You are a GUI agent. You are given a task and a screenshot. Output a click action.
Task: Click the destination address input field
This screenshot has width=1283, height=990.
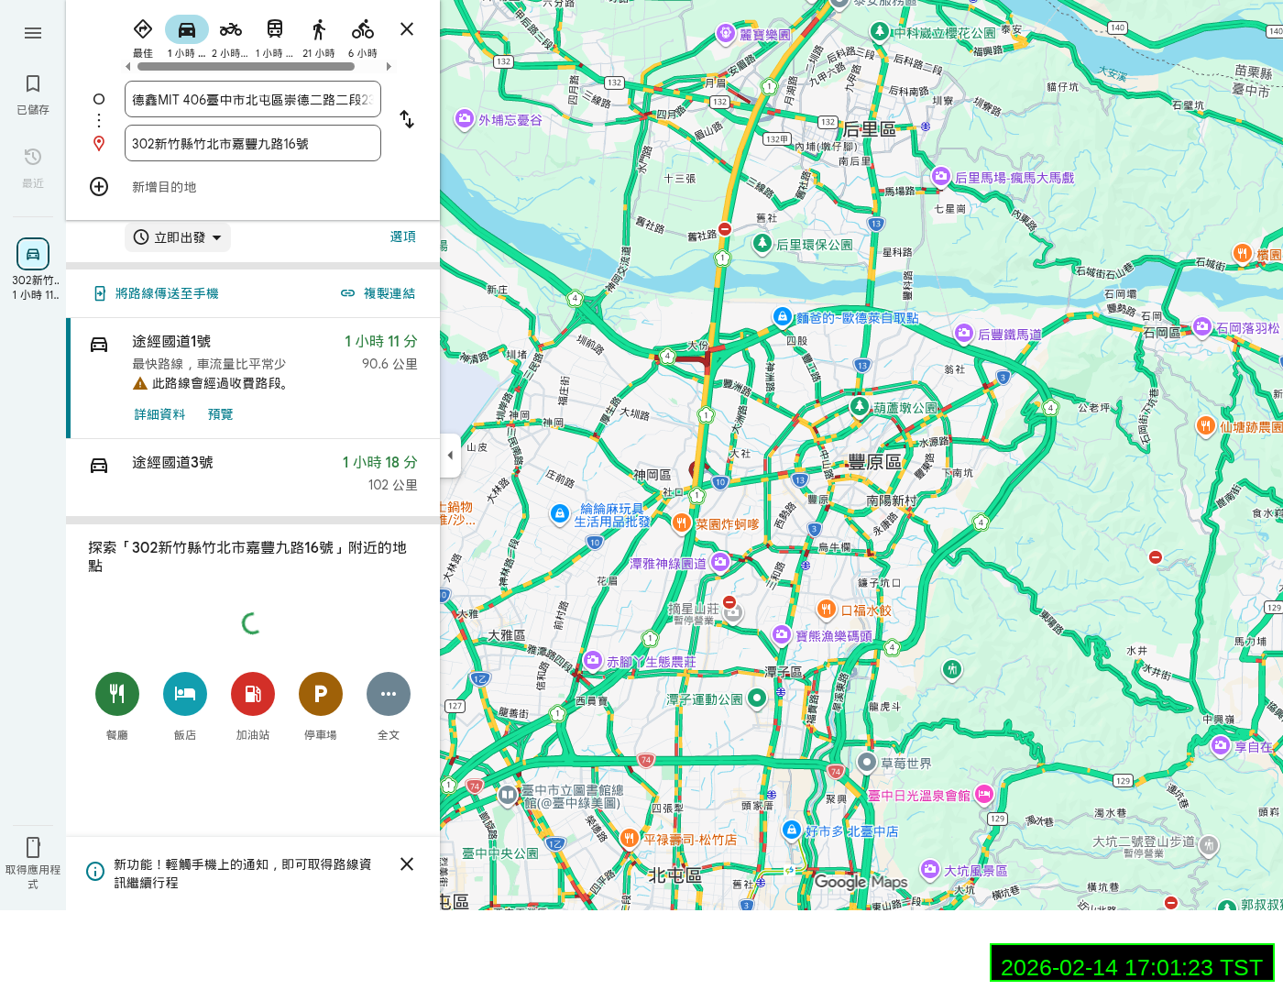tap(253, 143)
